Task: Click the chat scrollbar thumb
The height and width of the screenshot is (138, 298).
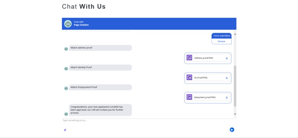Action: click(x=235, y=86)
